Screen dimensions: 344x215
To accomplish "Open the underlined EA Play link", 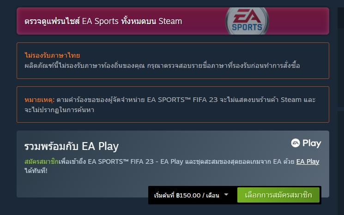I will (x=308, y=161).
